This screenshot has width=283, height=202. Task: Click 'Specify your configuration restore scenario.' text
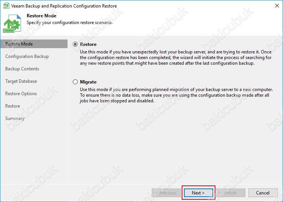pos(69,23)
